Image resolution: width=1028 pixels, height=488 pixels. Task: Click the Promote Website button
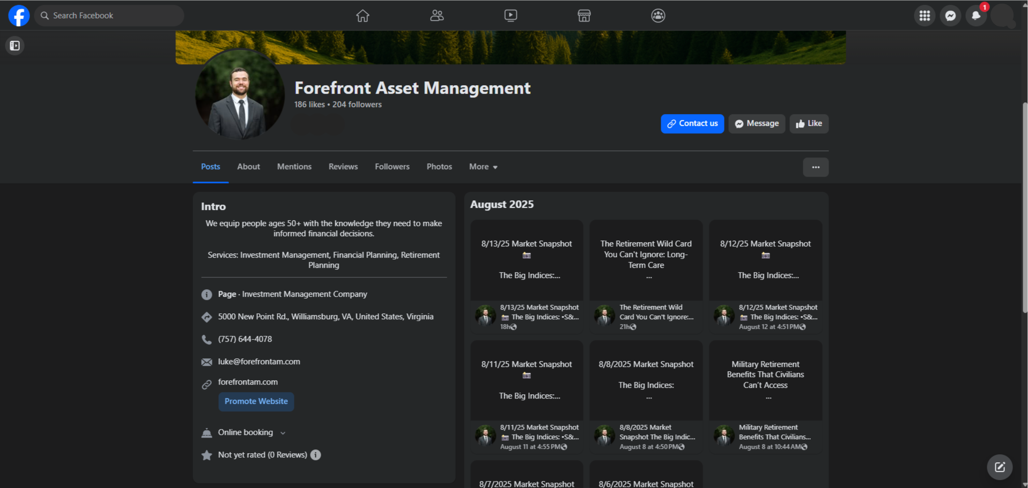coord(256,401)
